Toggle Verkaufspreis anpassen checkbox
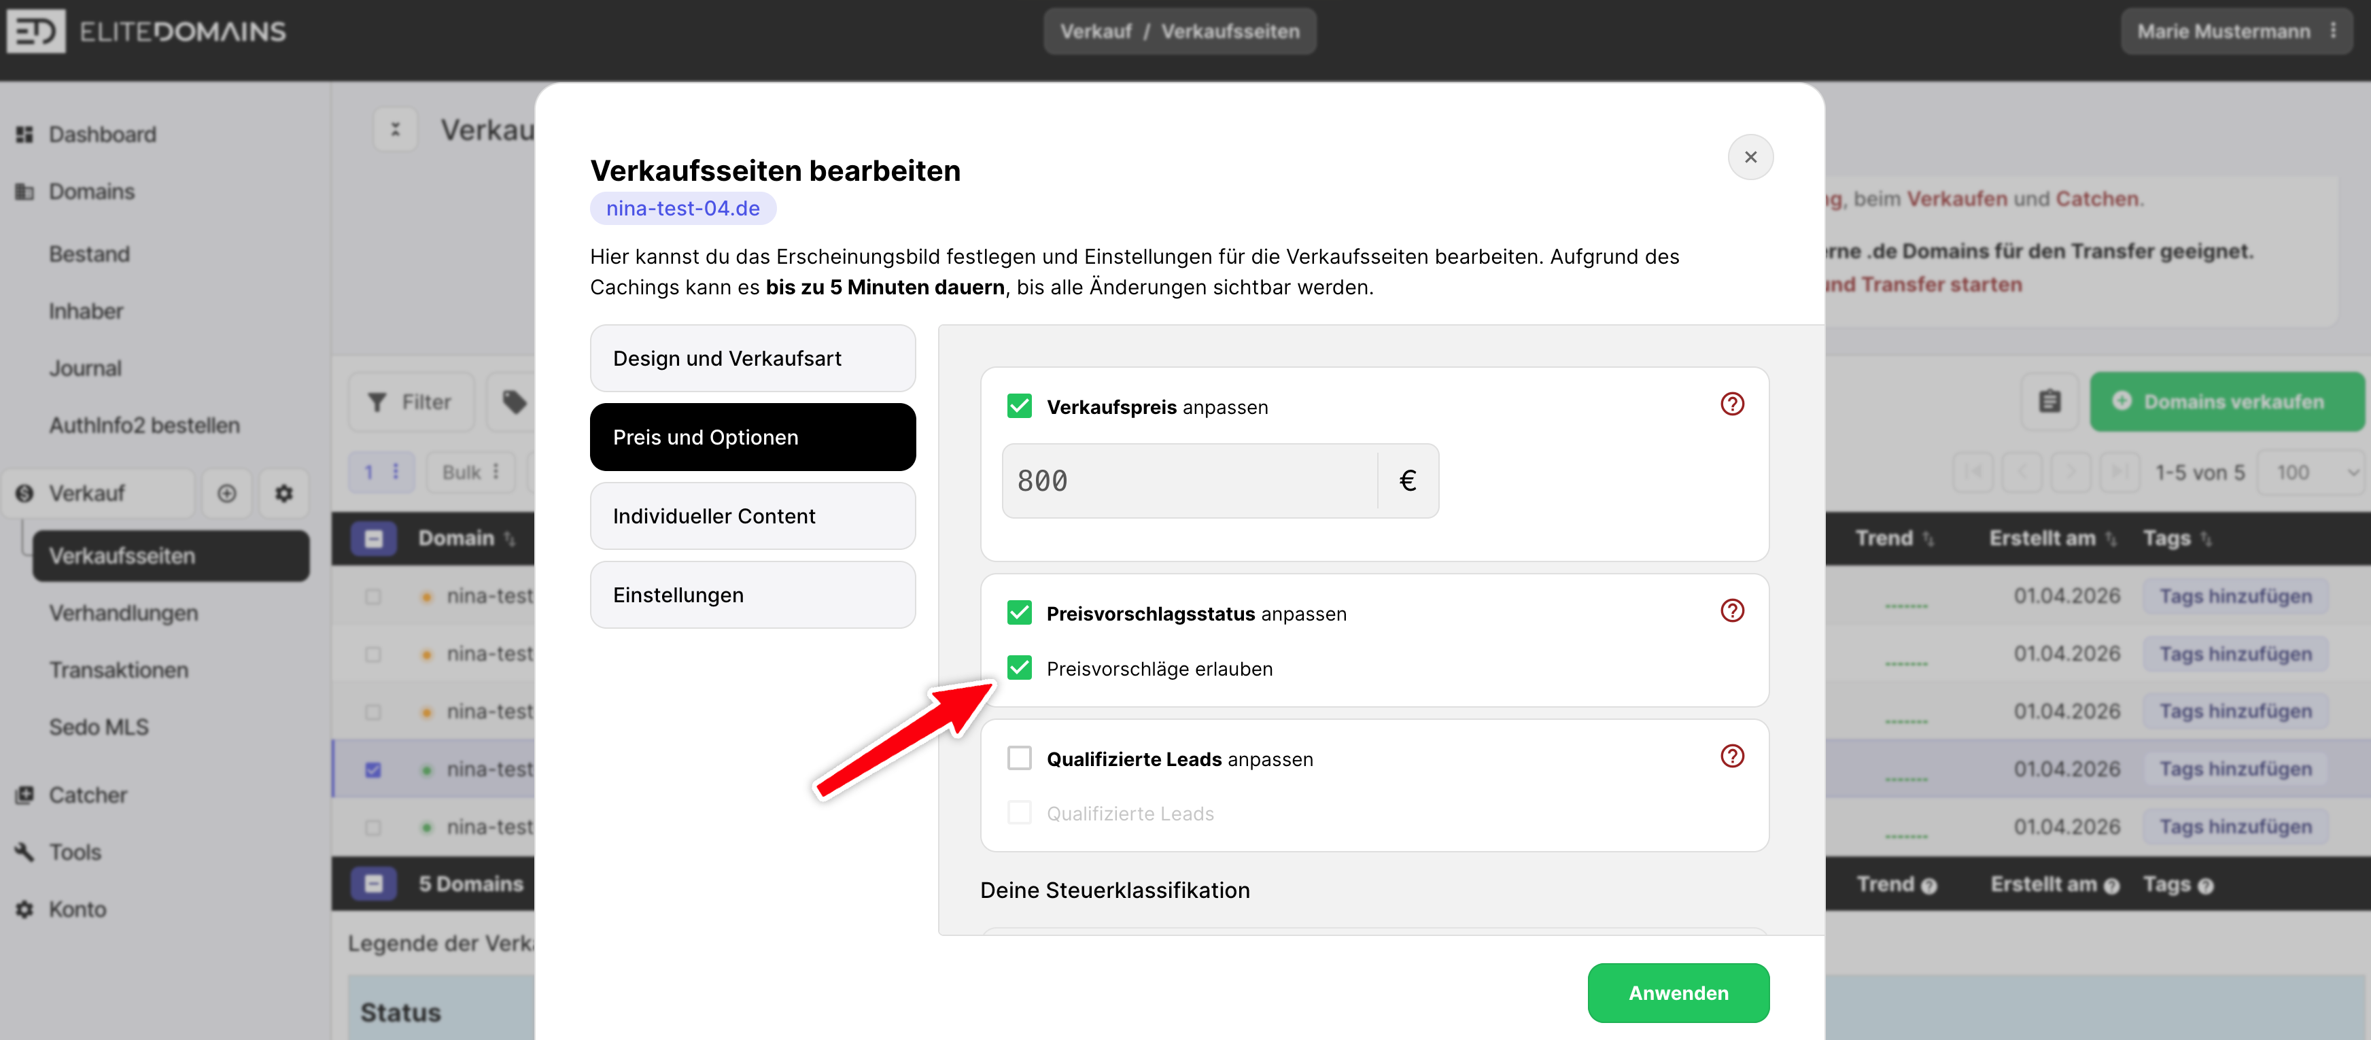This screenshot has height=1040, width=2371. pyautogui.click(x=1019, y=406)
